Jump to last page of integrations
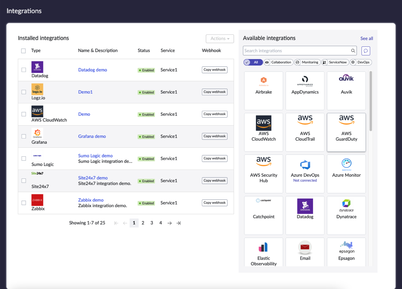 179,223
